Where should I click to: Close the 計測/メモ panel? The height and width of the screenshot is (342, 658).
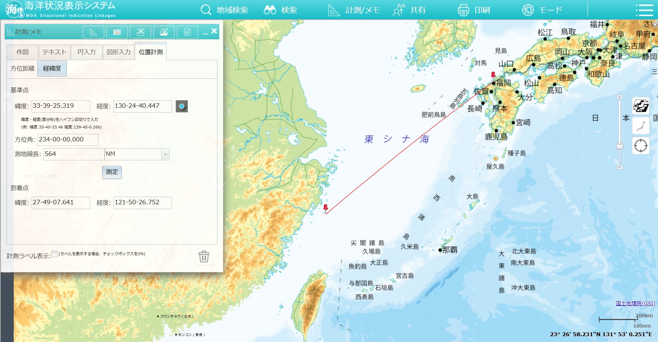(x=214, y=31)
